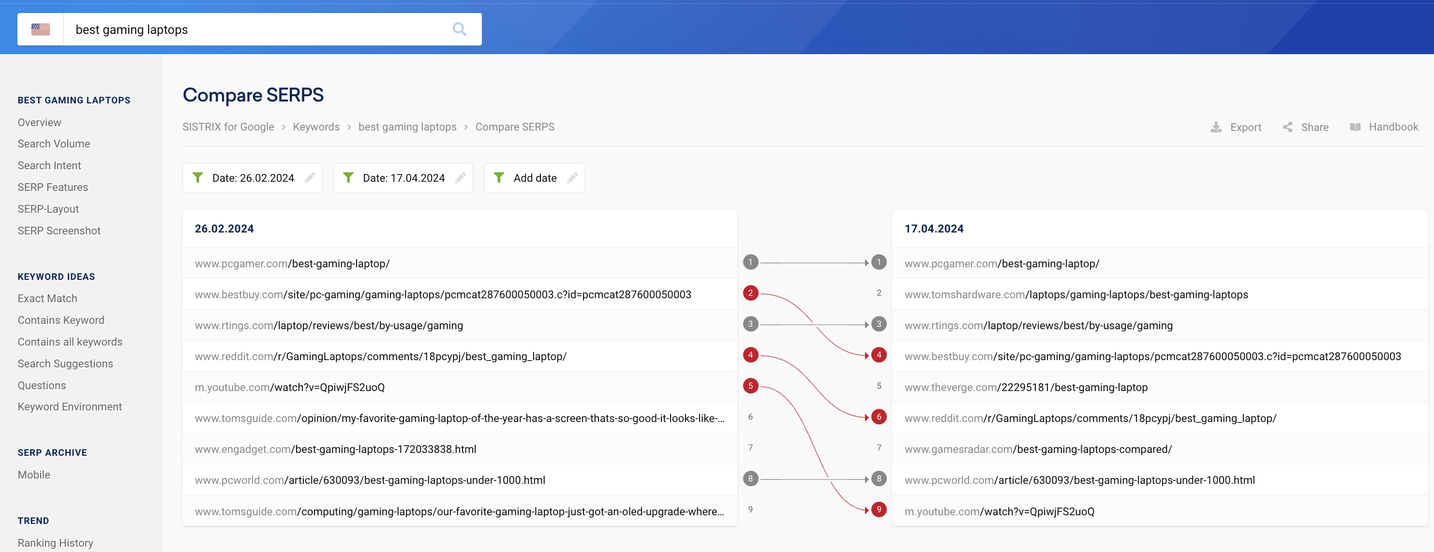Image resolution: width=1434 pixels, height=552 pixels.
Task: Click the Handbook button label
Action: point(1393,127)
